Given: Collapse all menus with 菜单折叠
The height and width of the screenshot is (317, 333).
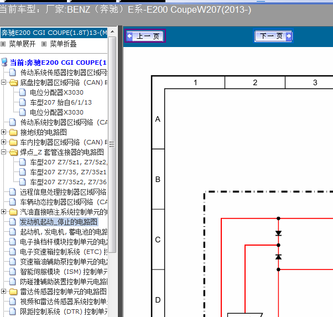Looking at the screenshot, I should pyautogui.click(x=63, y=44).
